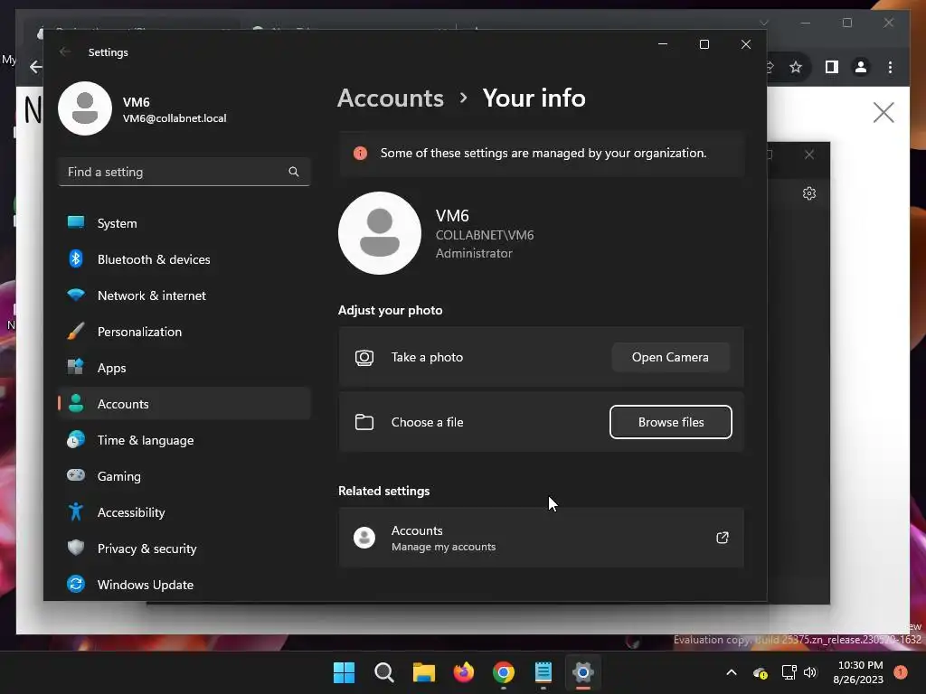Minimize the Settings window
The width and height of the screenshot is (926, 694).
point(663,44)
